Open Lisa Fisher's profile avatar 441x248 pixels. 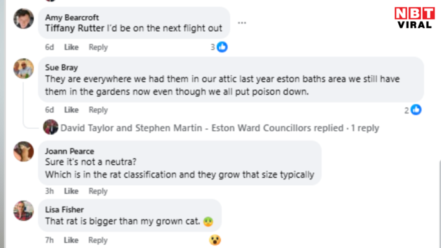tap(23, 210)
